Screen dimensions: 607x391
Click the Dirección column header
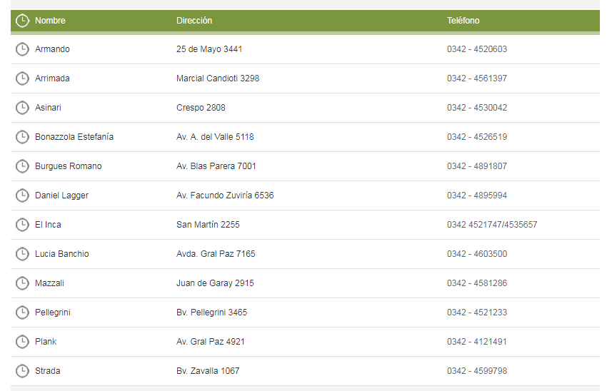point(194,21)
